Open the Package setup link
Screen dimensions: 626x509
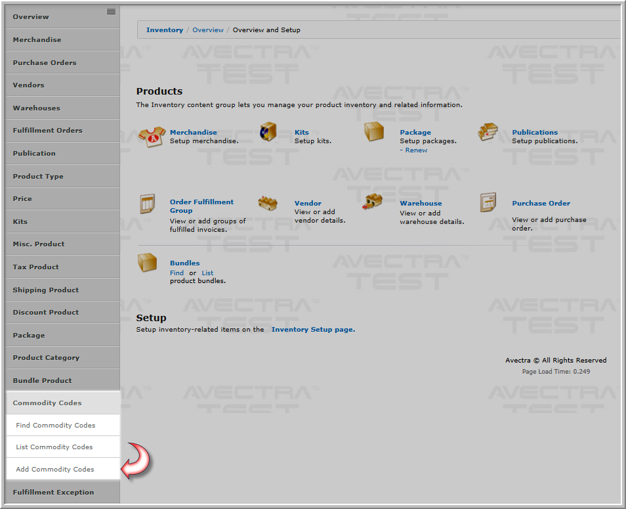[415, 132]
